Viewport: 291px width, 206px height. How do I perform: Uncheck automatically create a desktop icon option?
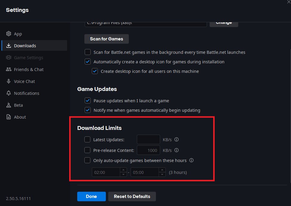pyautogui.click(x=88, y=62)
